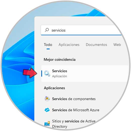Click the Active Directory sites icon
Screen dimensions: 131x131
(47, 124)
